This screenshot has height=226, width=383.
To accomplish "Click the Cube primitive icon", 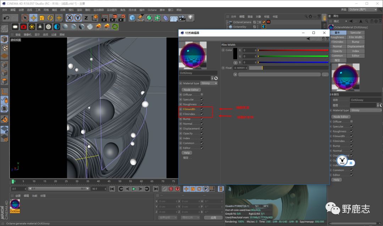I will click(x=132, y=18).
